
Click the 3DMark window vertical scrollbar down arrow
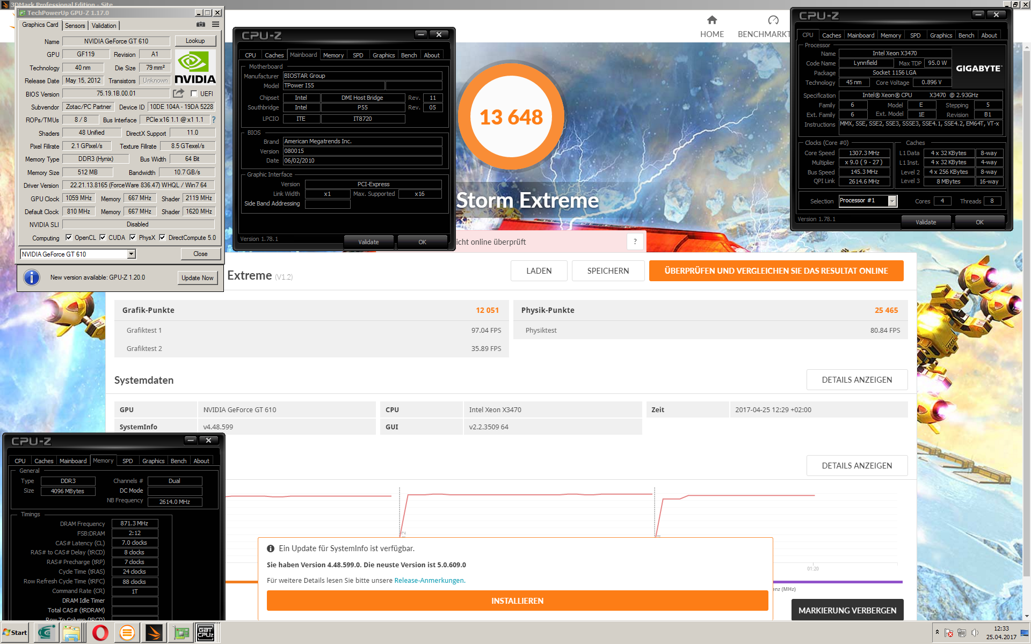(x=1027, y=617)
